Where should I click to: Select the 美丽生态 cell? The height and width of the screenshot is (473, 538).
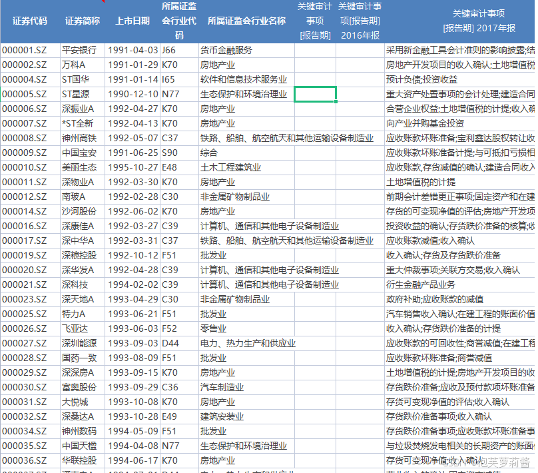click(x=83, y=167)
